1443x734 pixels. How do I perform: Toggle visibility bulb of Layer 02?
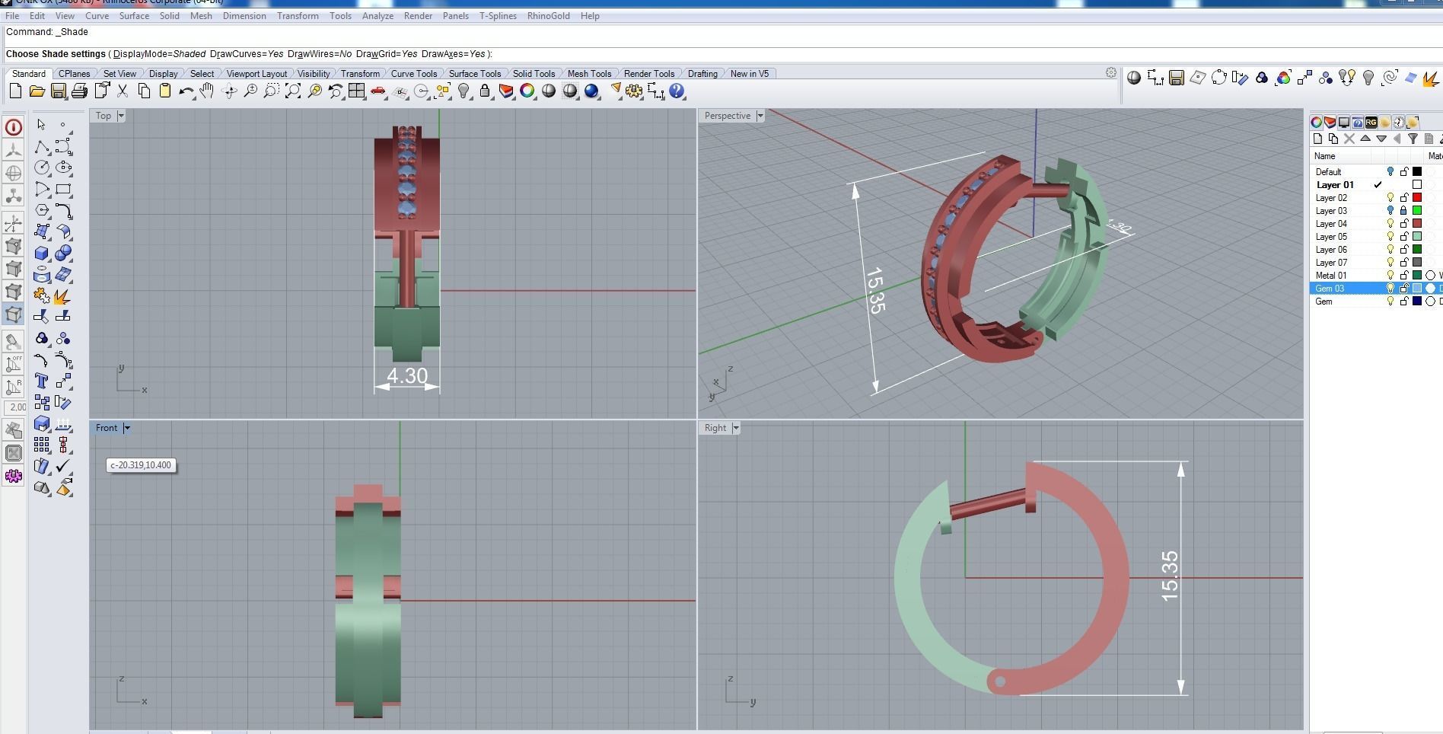1390,198
